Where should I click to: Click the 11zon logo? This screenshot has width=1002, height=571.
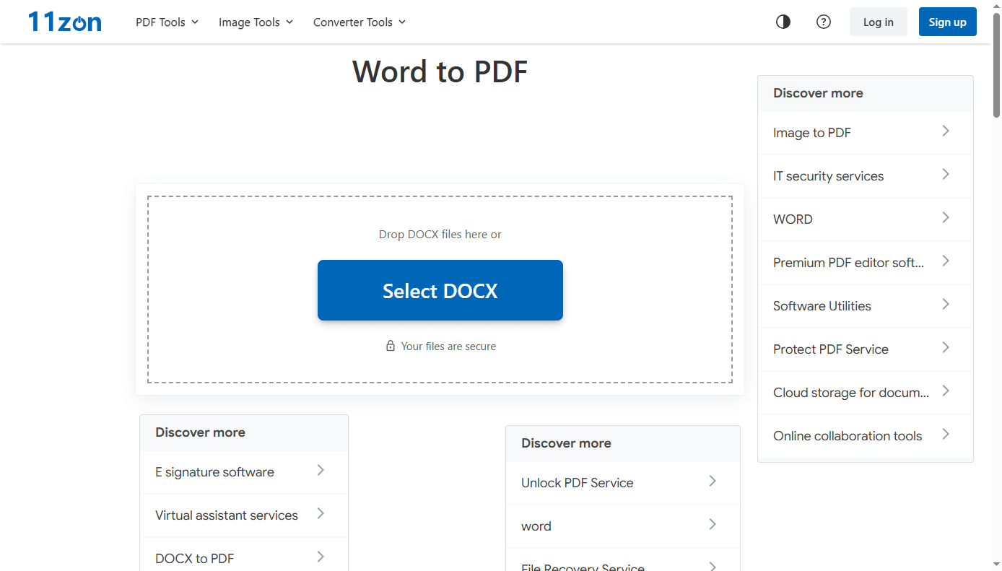click(65, 22)
